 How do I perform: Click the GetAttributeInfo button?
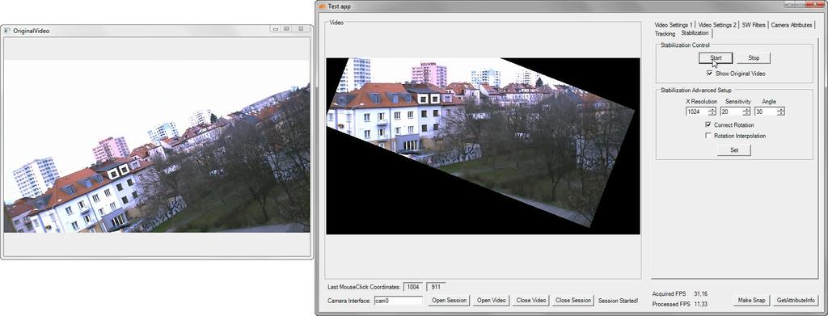(796, 300)
